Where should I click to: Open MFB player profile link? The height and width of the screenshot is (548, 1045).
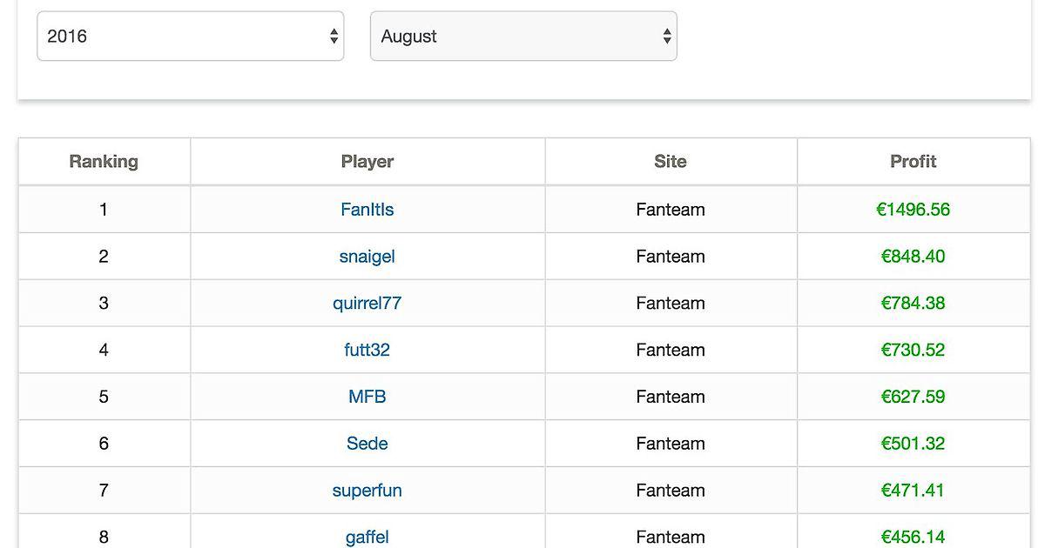point(367,398)
